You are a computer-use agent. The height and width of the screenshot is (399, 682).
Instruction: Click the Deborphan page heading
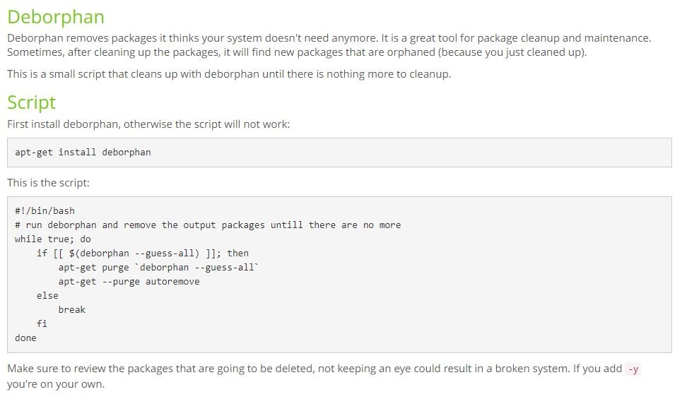[55, 17]
